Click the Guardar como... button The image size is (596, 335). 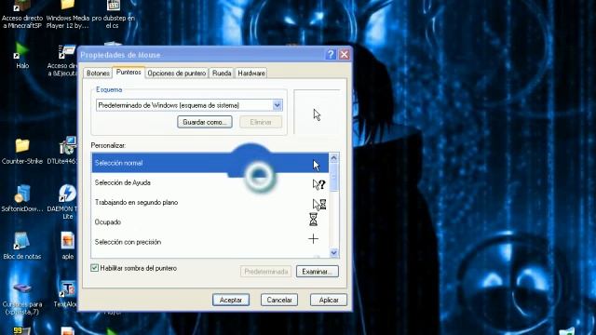(205, 122)
